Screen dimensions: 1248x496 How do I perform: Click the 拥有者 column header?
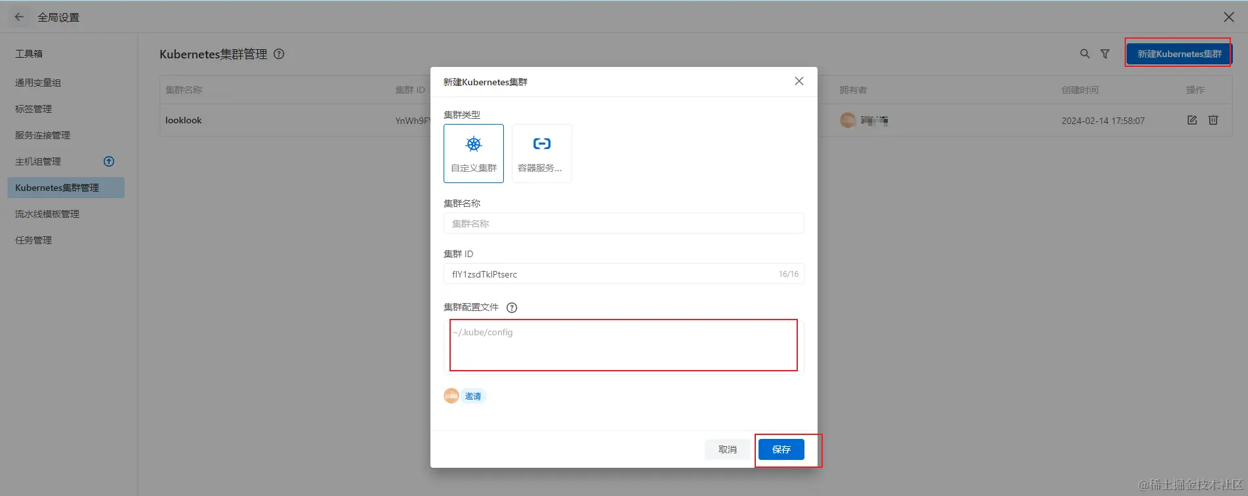point(853,90)
